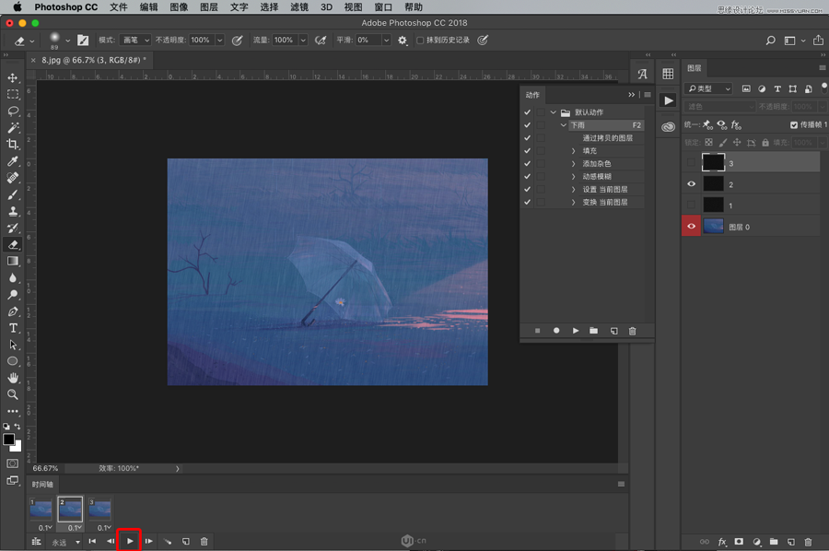
Task: Toggle visibility of 图层 0
Action: point(692,227)
